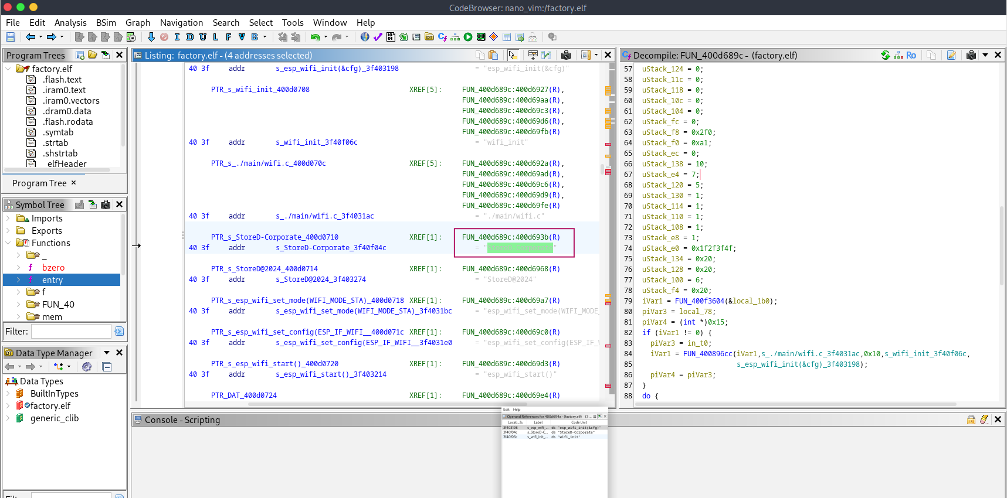The width and height of the screenshot is (1007, 498).
Task: Open the Data Type Manager dropdown menu arrow
Action: click(x=107, y=353)
